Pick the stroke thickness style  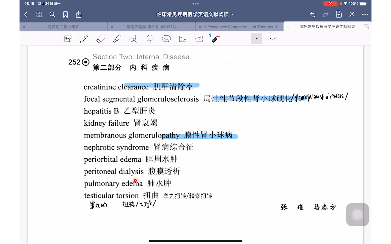click(273, 39)
